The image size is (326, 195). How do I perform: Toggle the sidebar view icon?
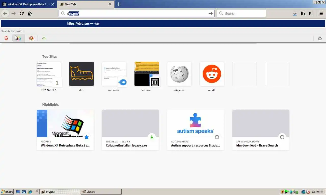[311, 13]
